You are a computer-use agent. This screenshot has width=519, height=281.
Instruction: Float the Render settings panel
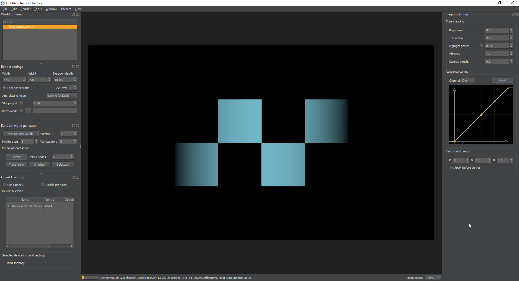pos(74,67)
